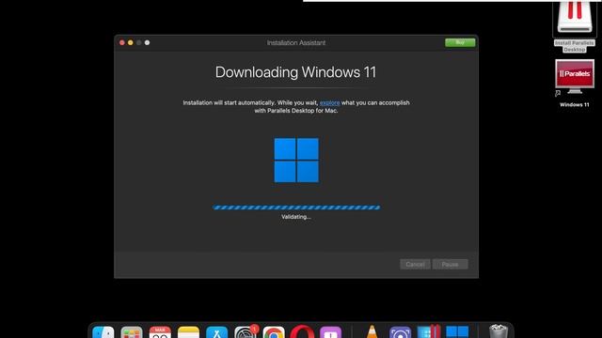Open Trash in the dock
The height and width of the screenshot is (338, 602).
(x=499, y=331)
